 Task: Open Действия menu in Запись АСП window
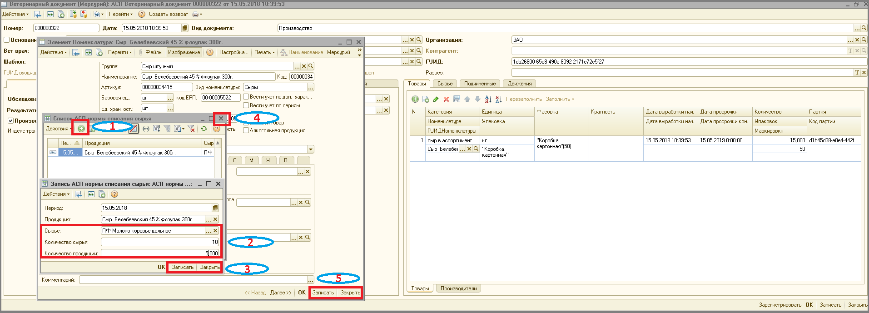(x=56, y=194)
